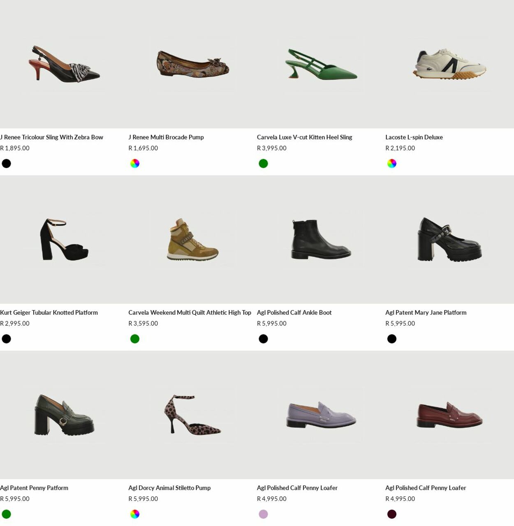Screen dimensions: 514x526
Task: Open Carvela Weekend Athletic High Top image
Action: point(192,240)
